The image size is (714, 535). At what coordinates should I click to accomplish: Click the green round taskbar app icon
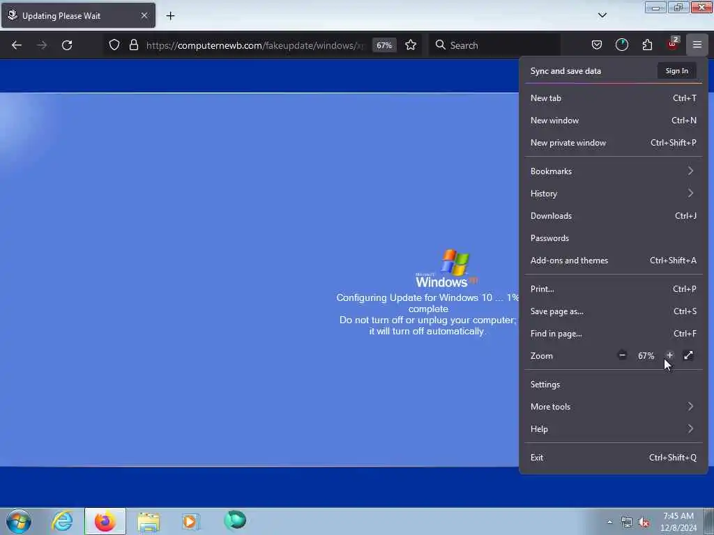(235, 520)
